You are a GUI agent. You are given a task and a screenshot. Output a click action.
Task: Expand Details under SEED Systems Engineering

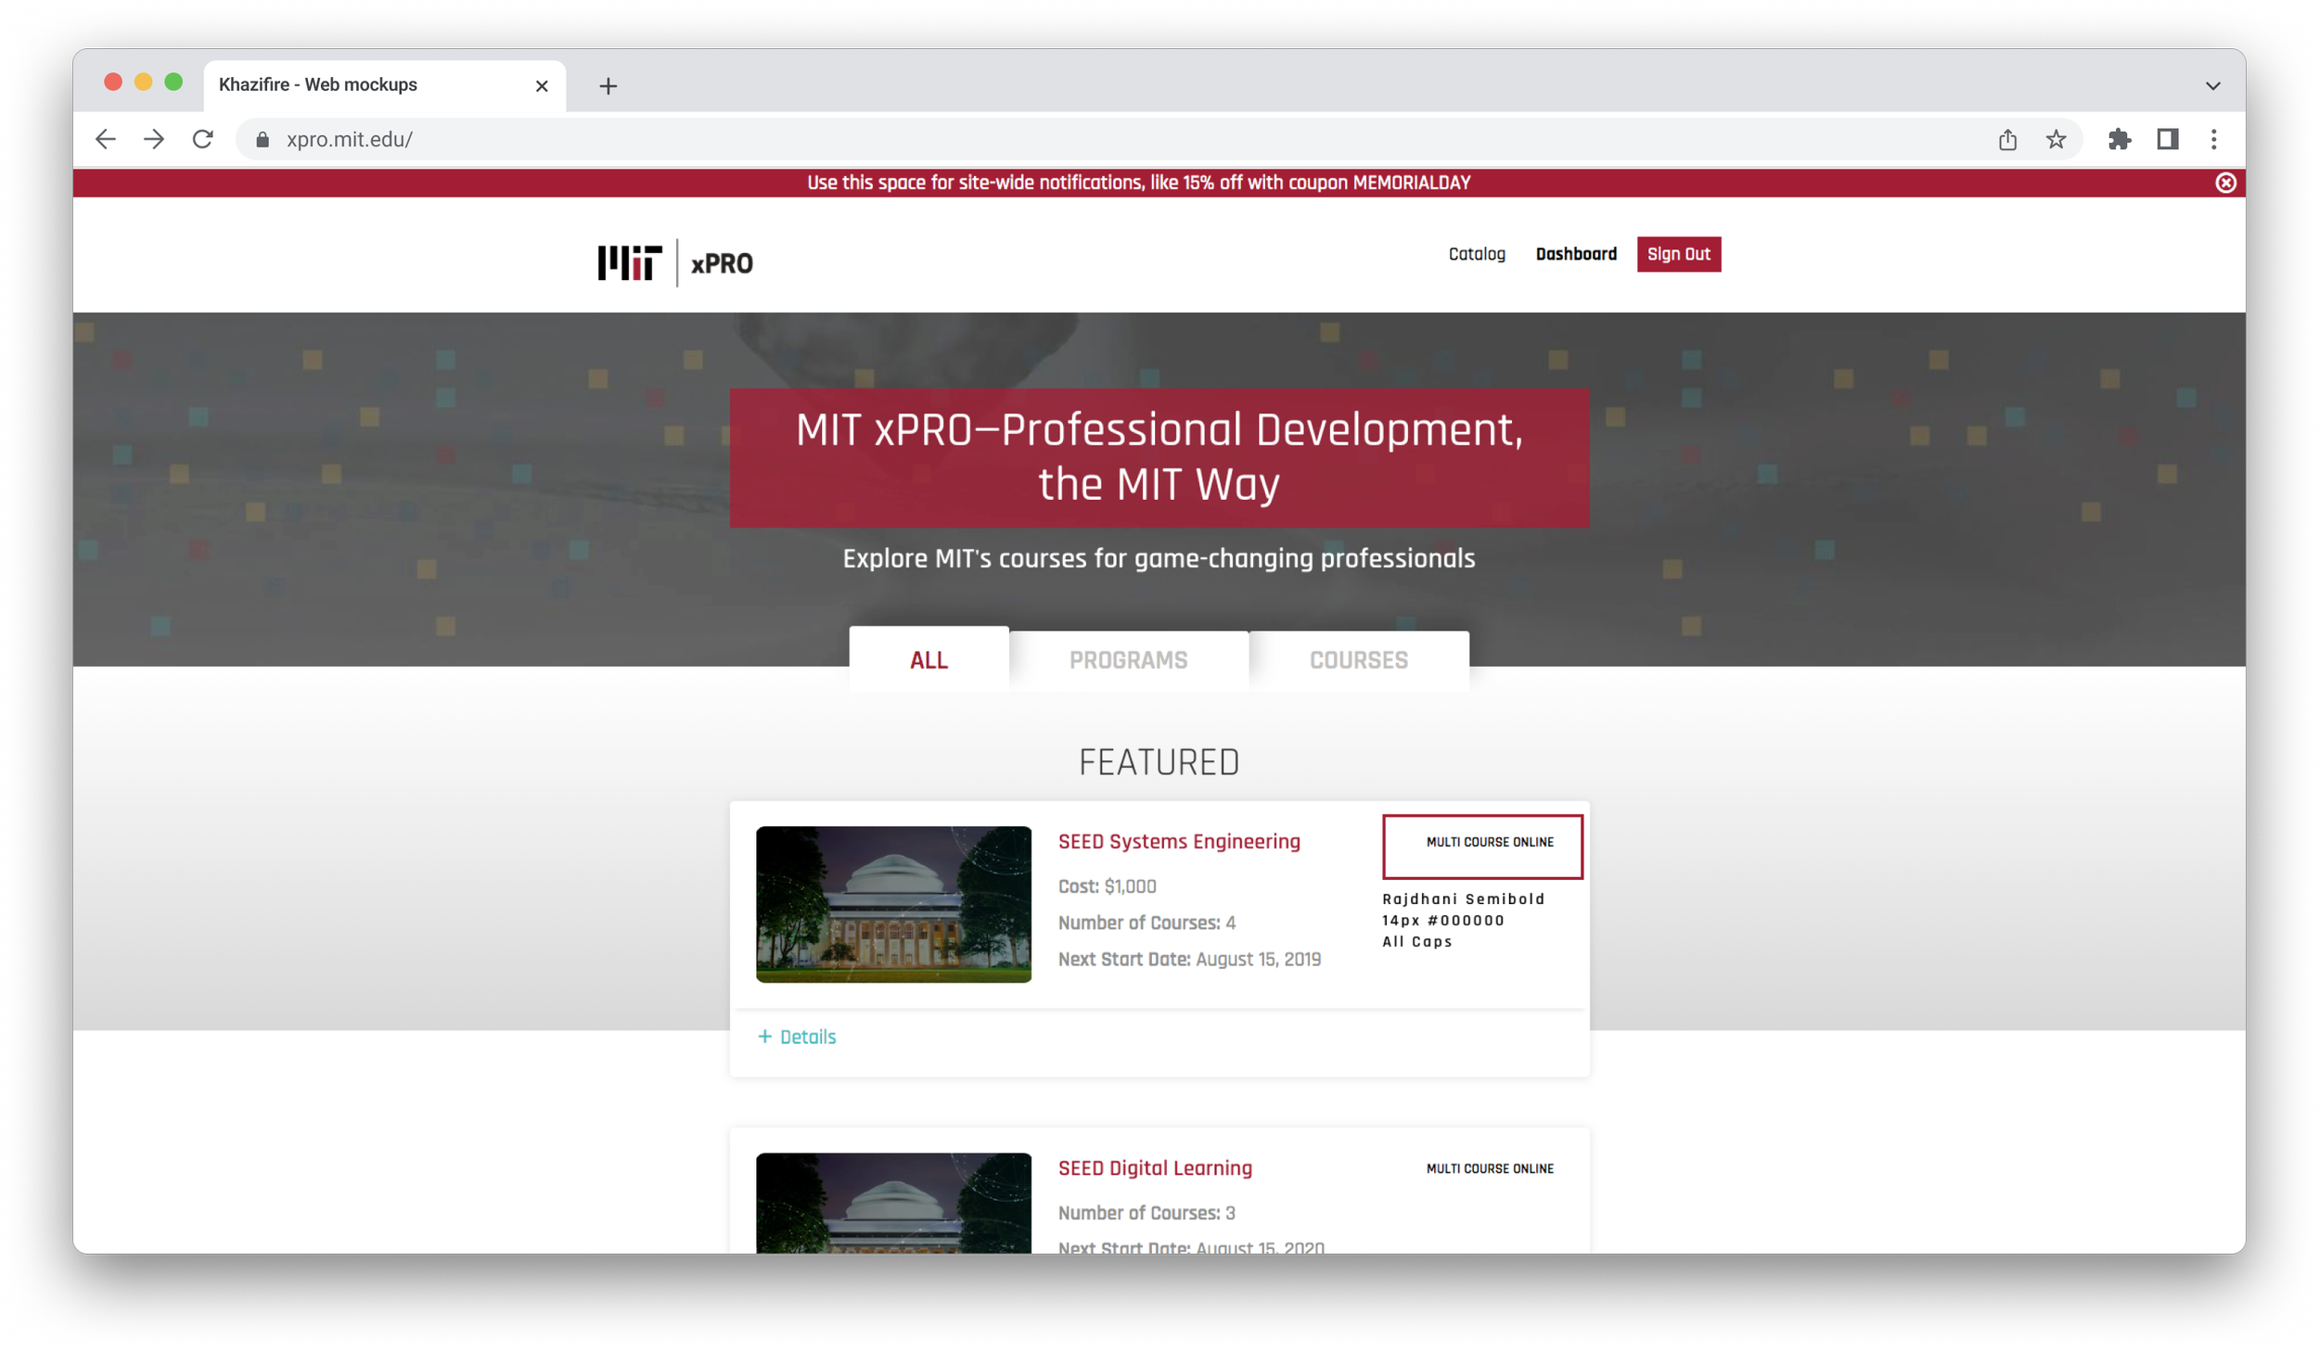click(x=797, y=1037)
